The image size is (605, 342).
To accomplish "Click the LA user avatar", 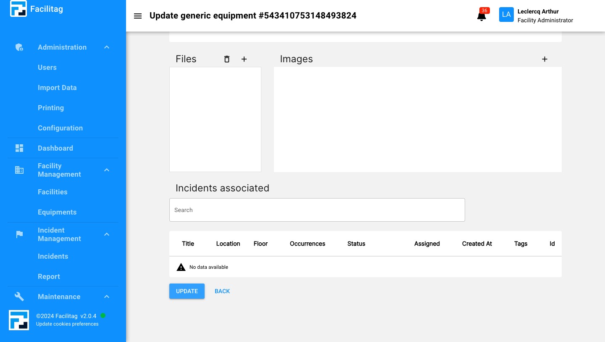I will [506, 14].
